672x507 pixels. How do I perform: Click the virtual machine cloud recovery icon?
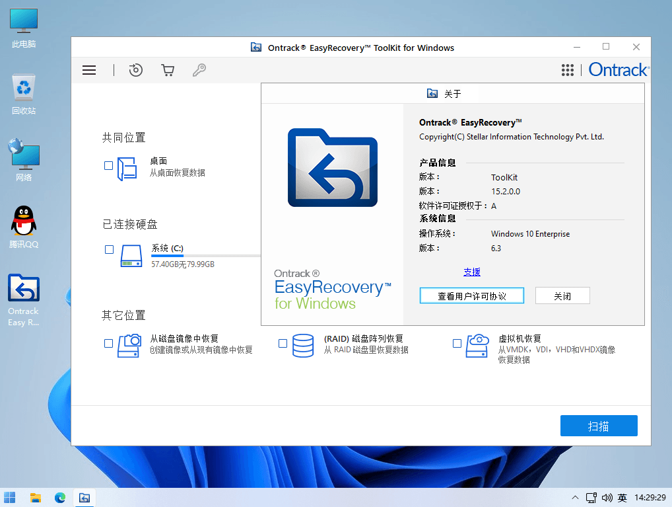[x=477, y=346]
